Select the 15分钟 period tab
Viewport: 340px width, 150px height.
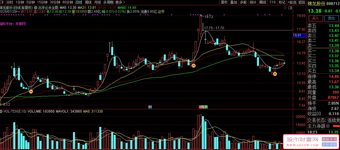pos(42,2)
